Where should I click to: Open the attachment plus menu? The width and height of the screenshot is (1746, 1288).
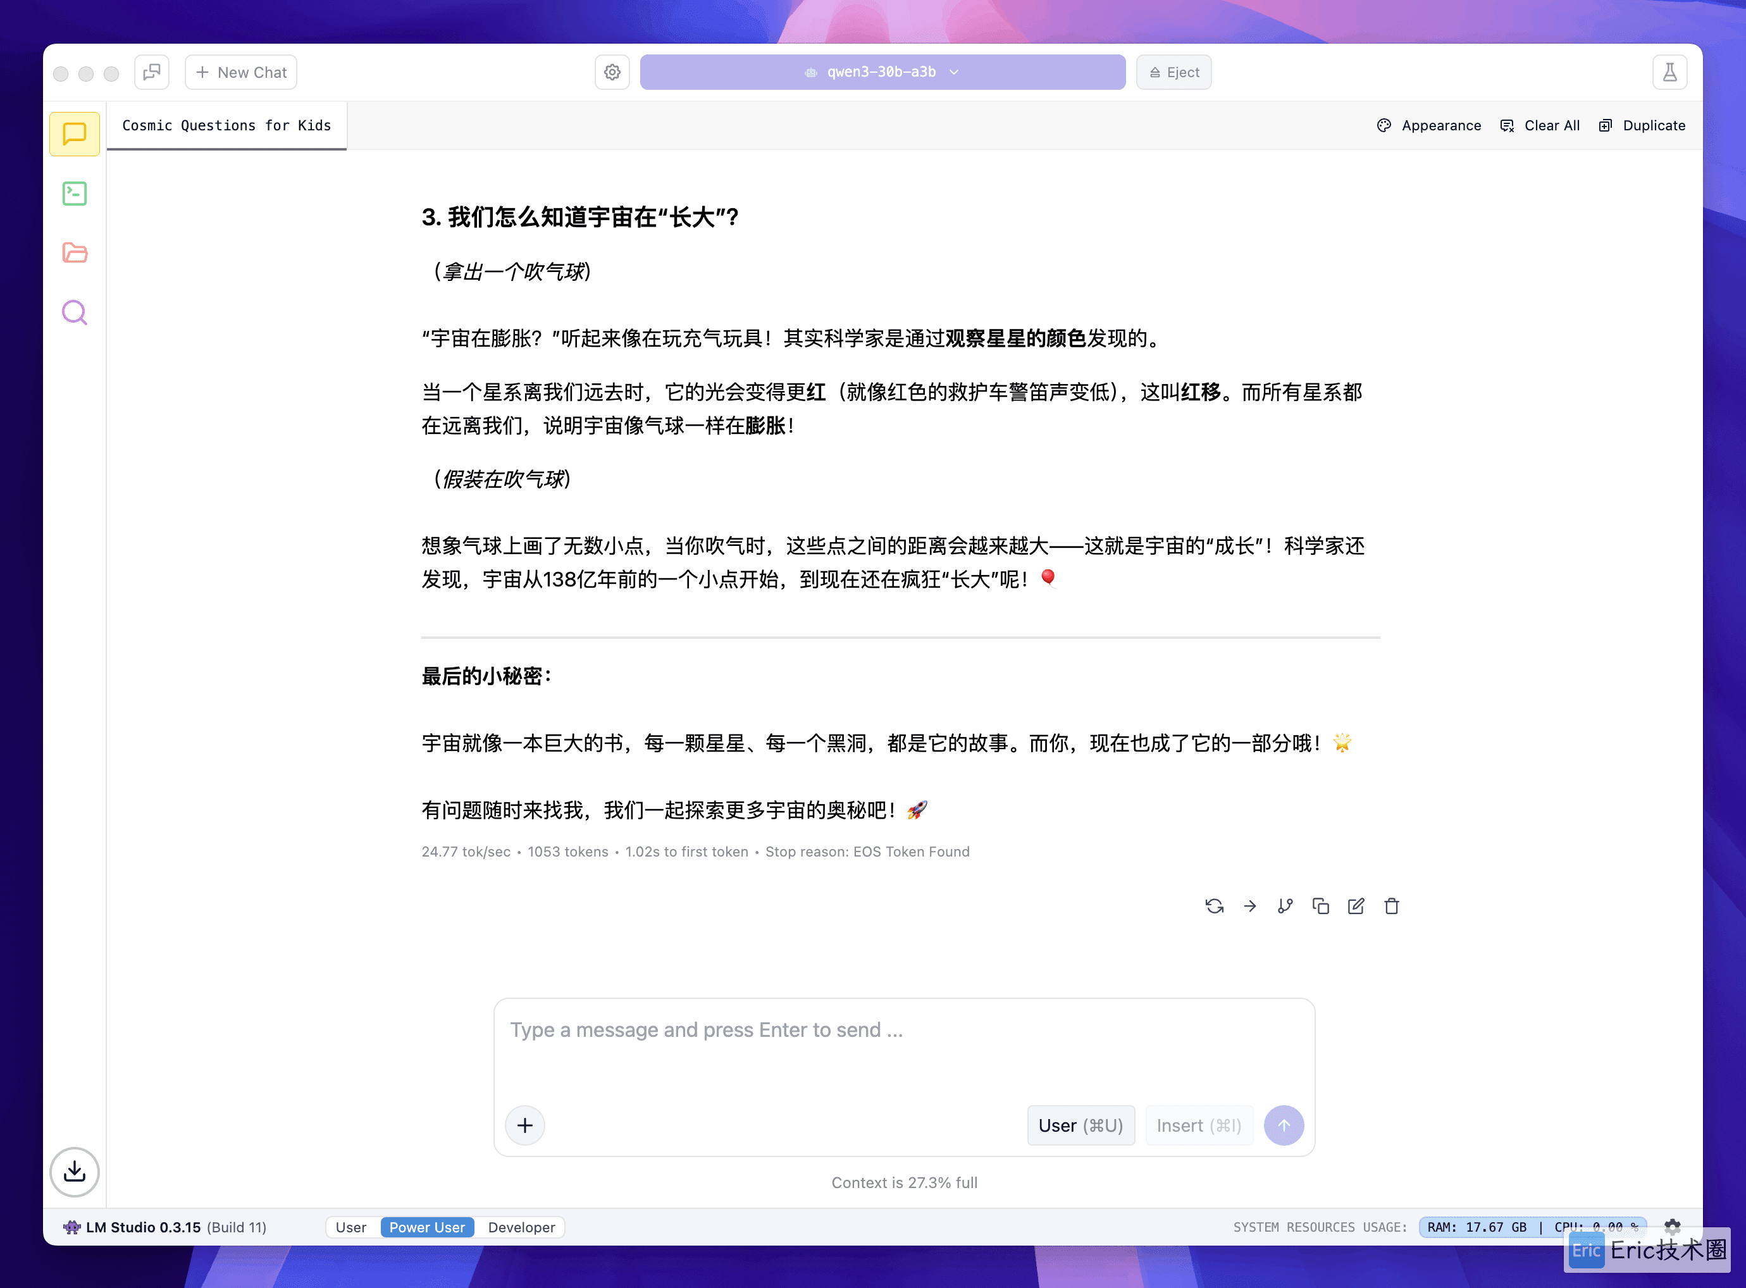pos(525,1125)
